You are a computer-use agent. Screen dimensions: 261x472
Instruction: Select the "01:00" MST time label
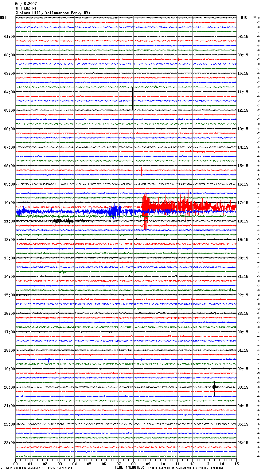tap(10, 37)
